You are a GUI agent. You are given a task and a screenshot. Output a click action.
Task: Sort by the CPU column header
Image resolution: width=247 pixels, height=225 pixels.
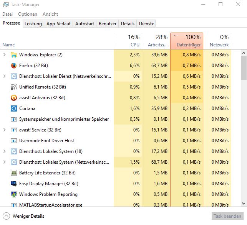(x=128, y=41)
